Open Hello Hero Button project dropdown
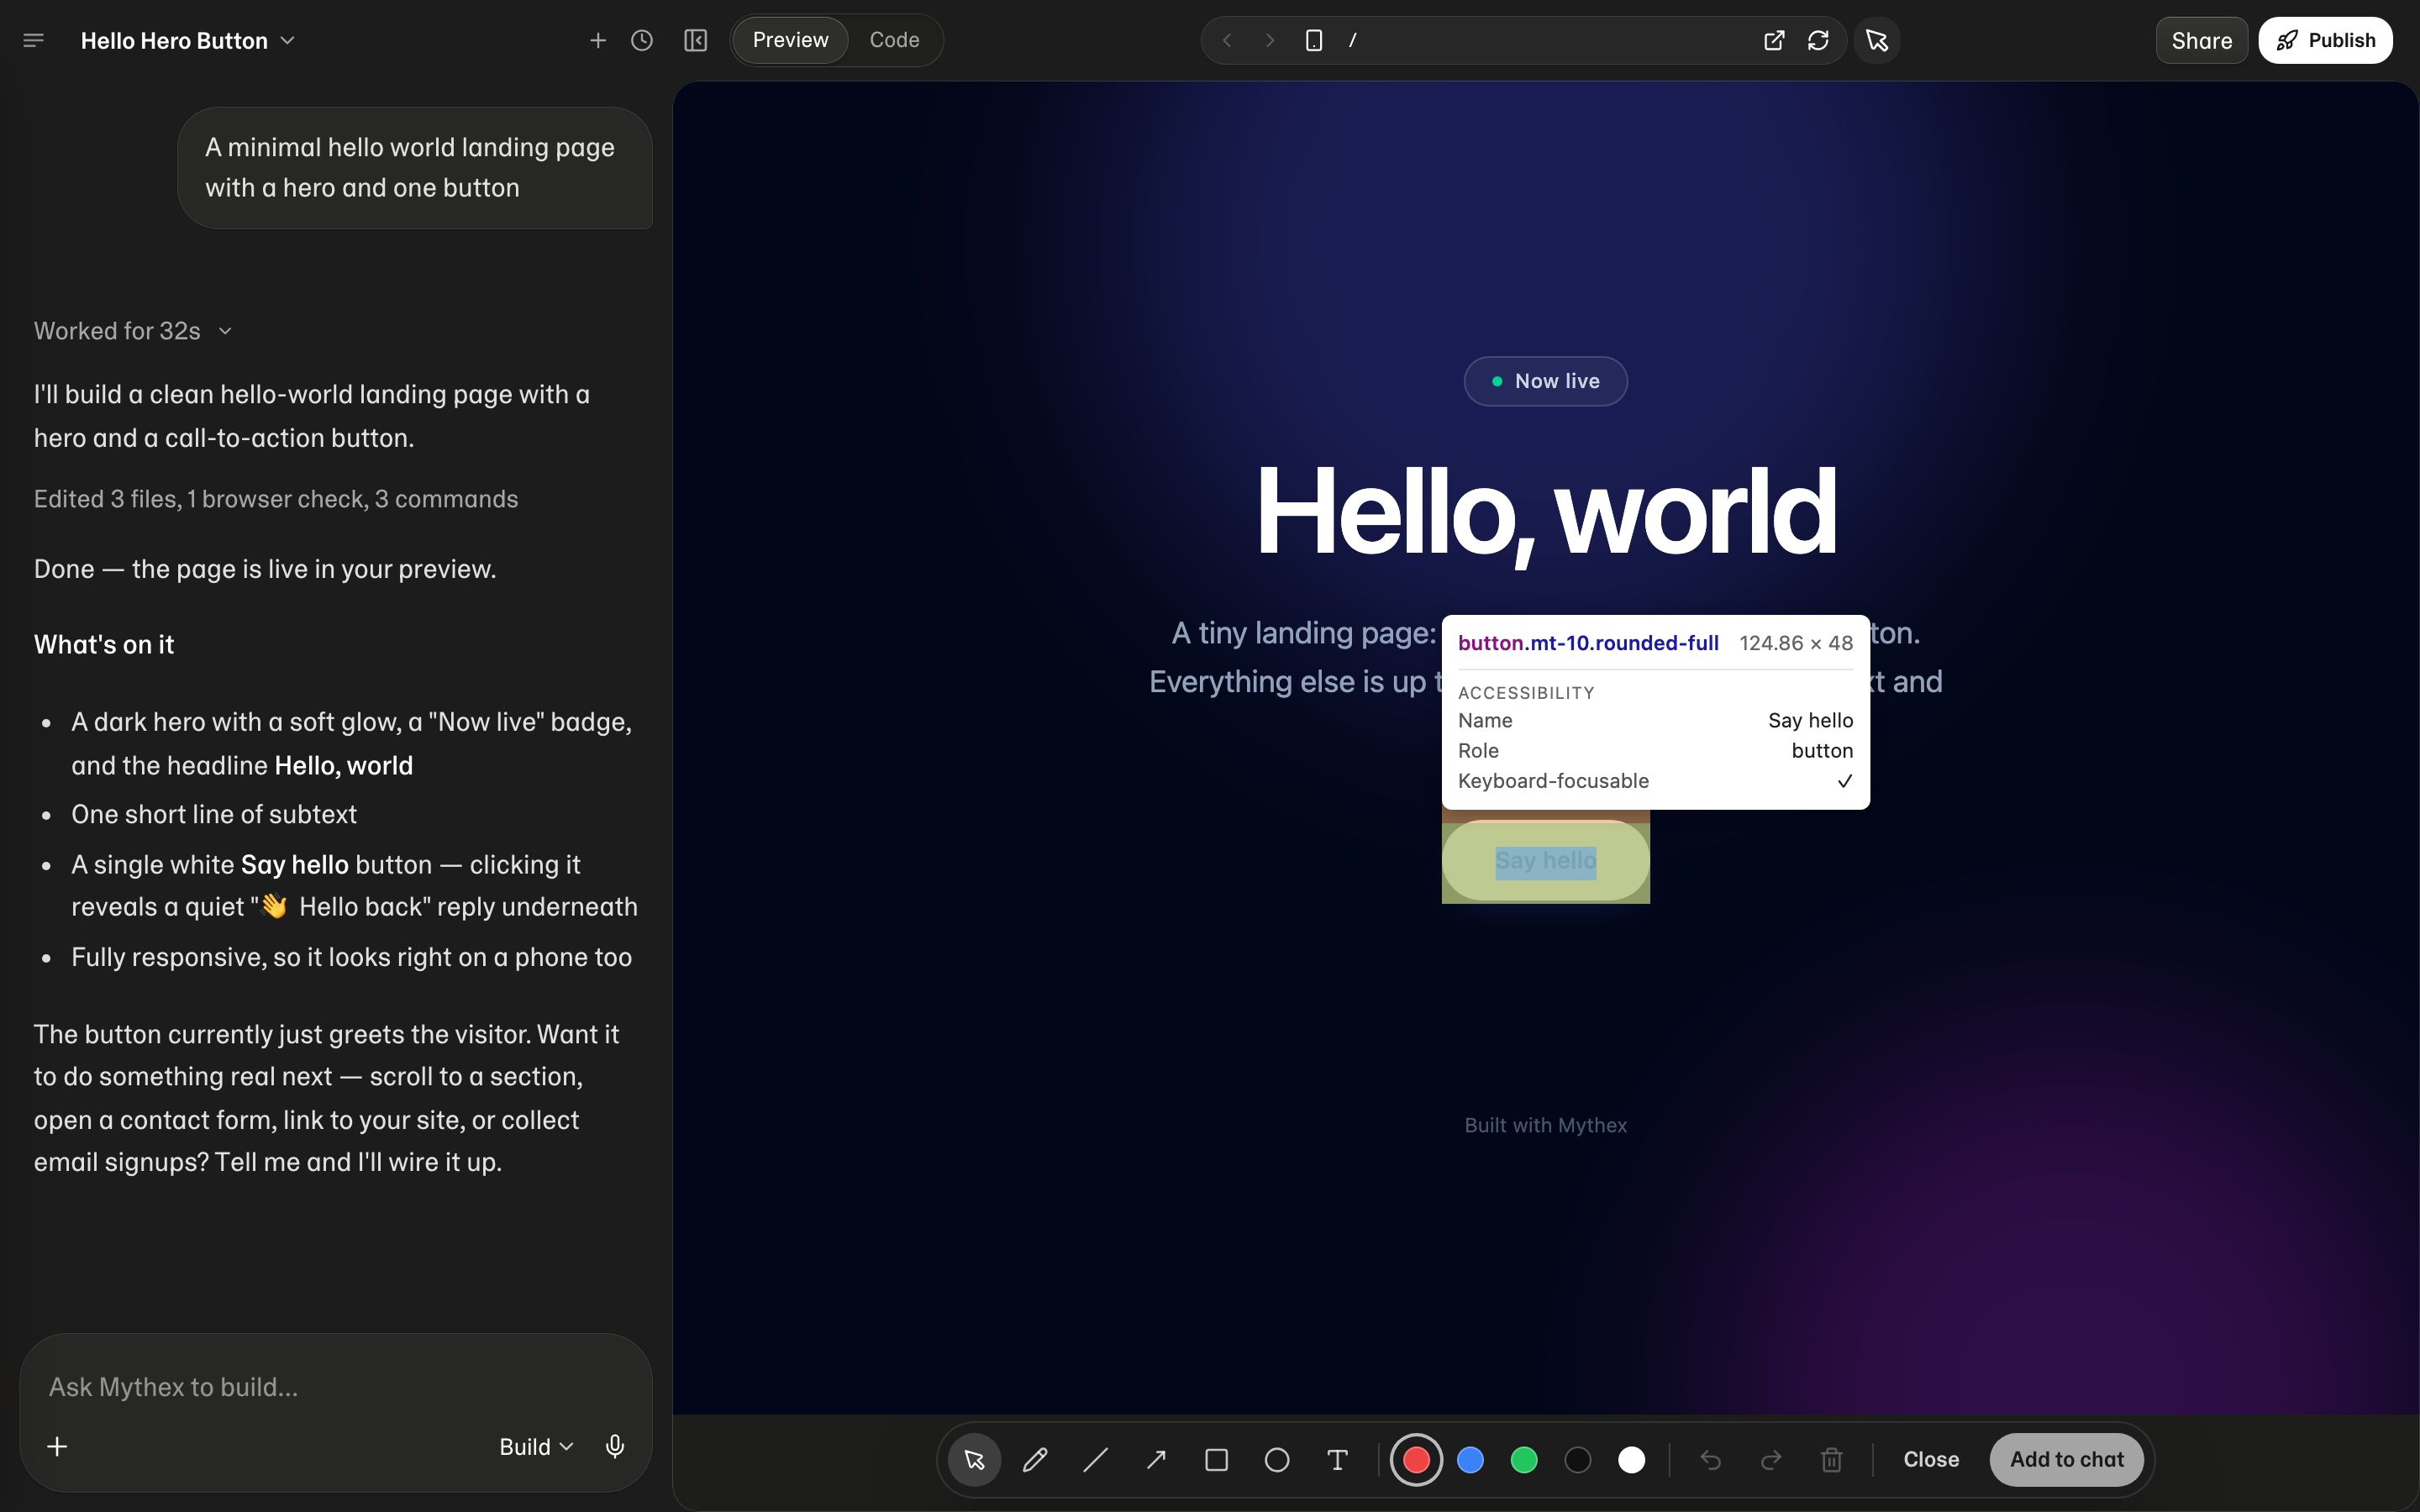 click(188, 41)
